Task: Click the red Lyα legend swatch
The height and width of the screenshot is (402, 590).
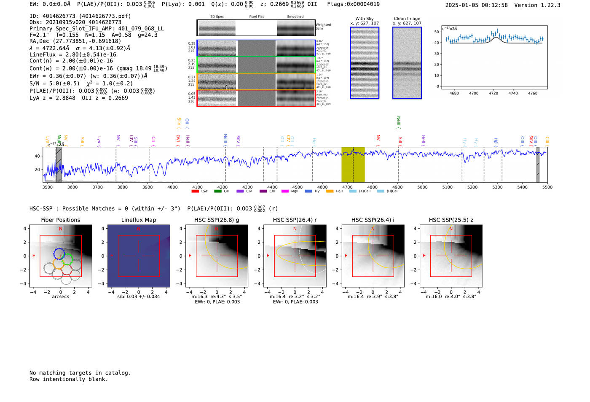Action: [x=195, y=191]
